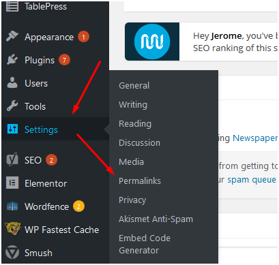The image size is (279, 265).
Task: Open the SEO menu label
Action: click(33, 160)
